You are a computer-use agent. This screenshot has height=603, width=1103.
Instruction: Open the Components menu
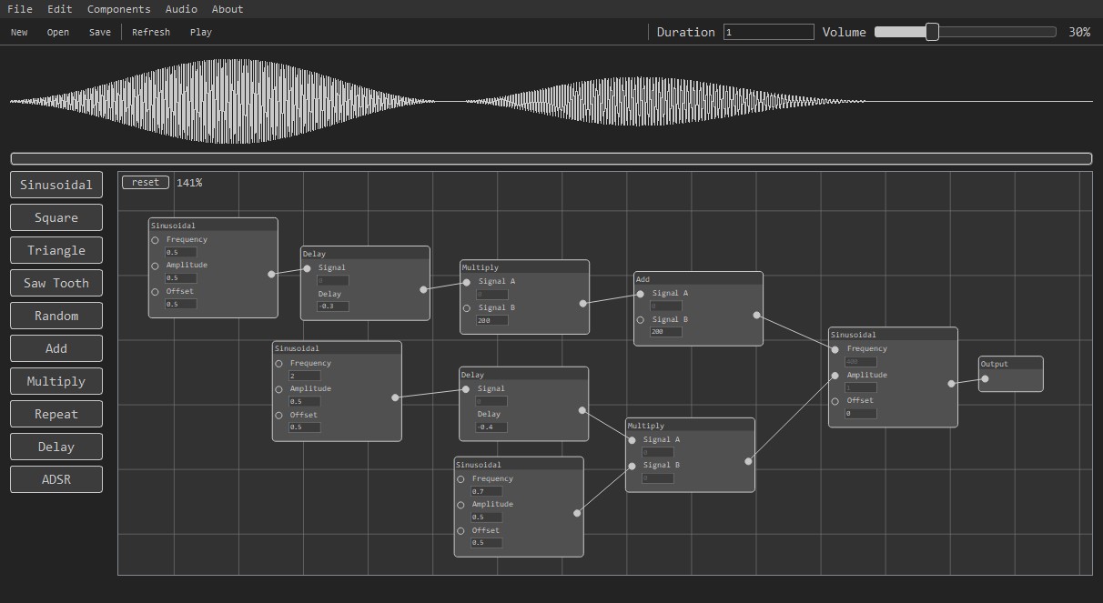point(118,9)
